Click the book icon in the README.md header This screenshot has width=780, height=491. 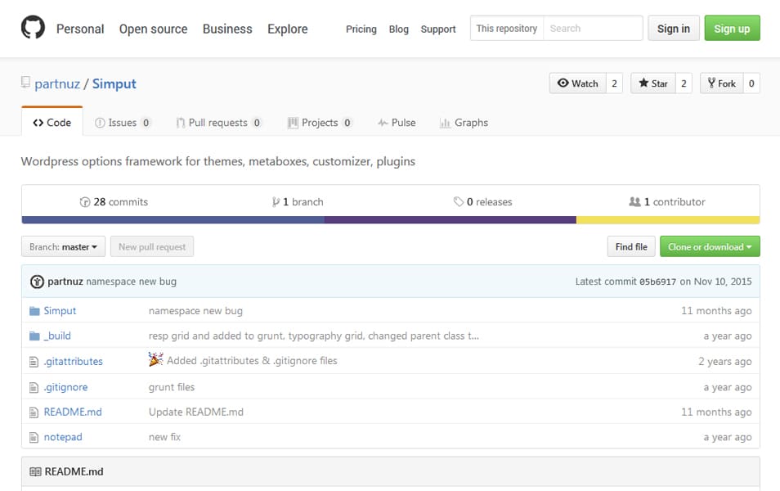click(x=35, y=471)
